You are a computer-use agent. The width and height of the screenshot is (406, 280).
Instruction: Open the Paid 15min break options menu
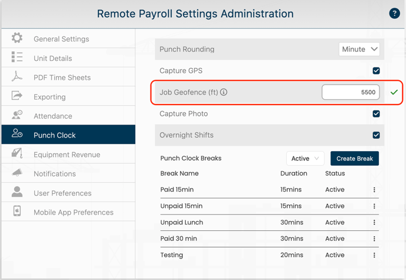coord(374,190)
